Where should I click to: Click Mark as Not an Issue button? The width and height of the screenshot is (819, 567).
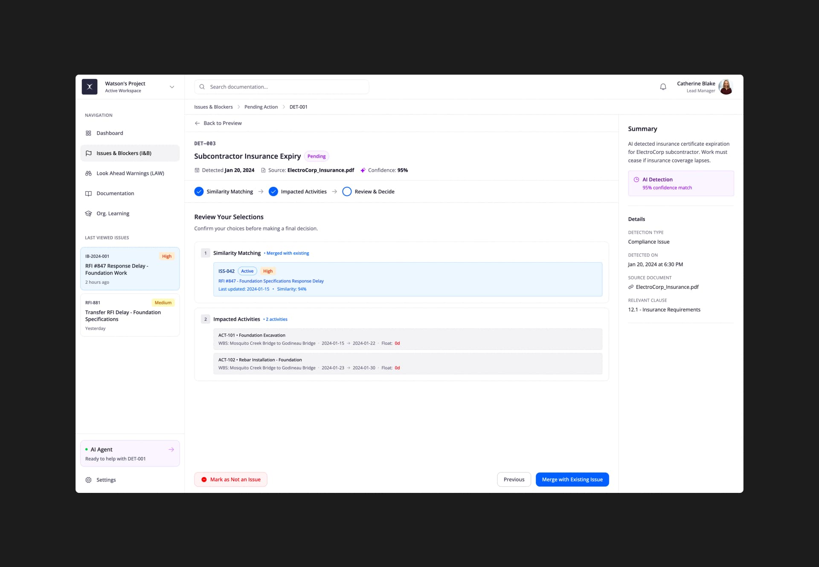[231, 480]
